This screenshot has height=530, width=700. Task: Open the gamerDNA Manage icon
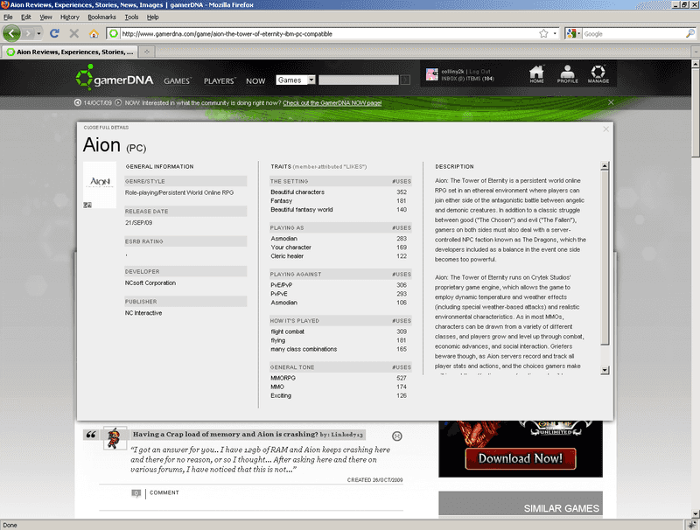click(x=598, y=75)
